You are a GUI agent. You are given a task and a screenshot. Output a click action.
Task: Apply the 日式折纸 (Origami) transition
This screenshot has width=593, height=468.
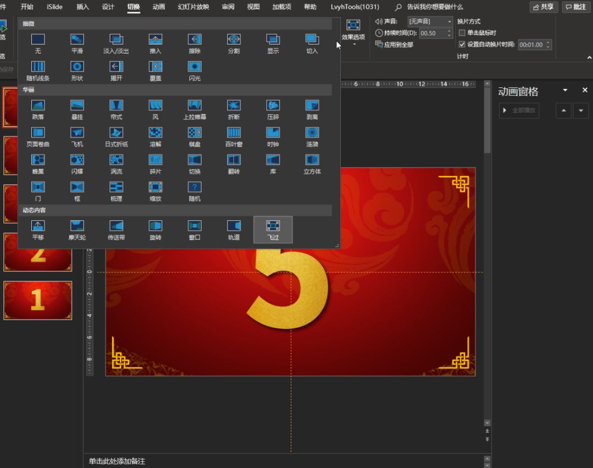point(116,137)
